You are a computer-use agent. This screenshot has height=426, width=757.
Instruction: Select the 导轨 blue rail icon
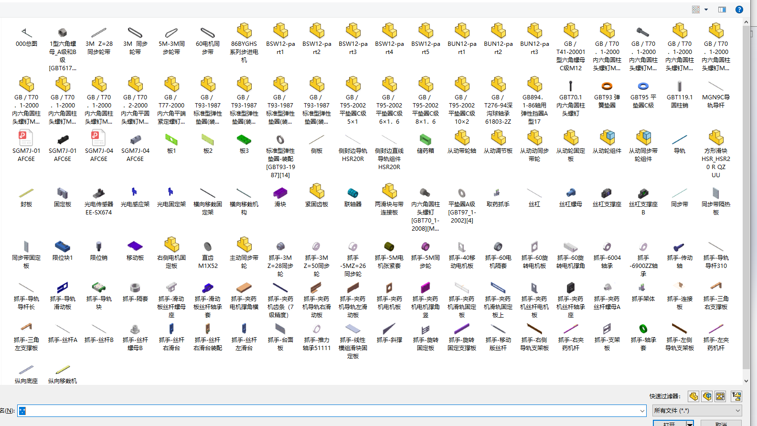[680, 139]
